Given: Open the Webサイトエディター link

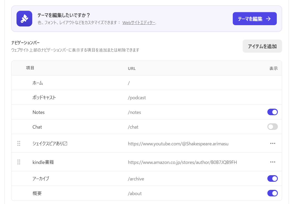Looking at the screenshot, I should (139, 23).
